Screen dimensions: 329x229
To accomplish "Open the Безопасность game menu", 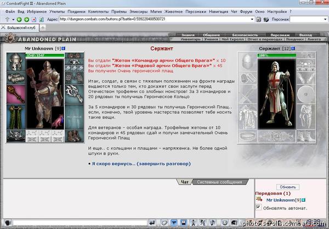I will tap(245, 35).
